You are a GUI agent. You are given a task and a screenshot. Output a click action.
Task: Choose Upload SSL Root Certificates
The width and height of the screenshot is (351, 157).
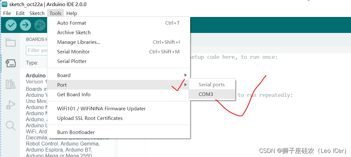pos(118,118)
